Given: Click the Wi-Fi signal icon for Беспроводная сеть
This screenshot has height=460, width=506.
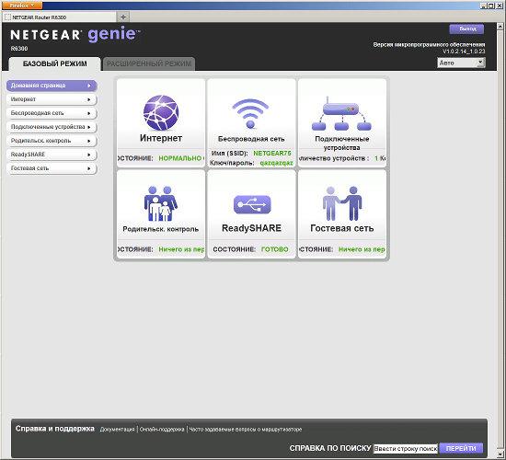Looking at the screenshot, I should (x=250, y=114).
